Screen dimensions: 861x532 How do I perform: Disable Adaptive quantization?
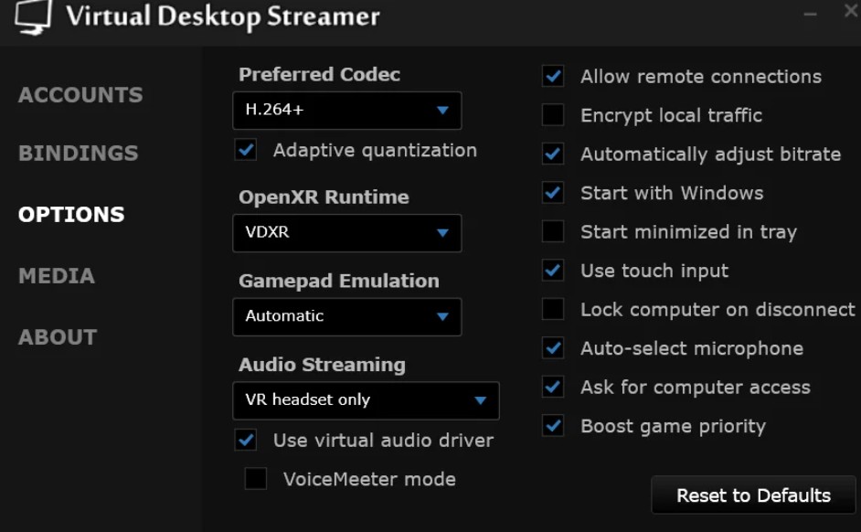point(244,150)
